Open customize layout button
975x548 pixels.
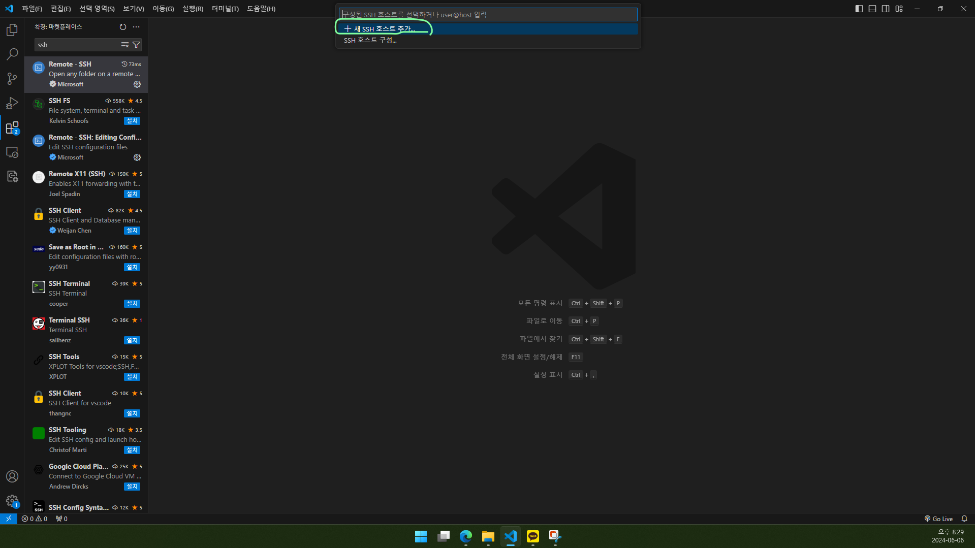click(x=899, y=9)
